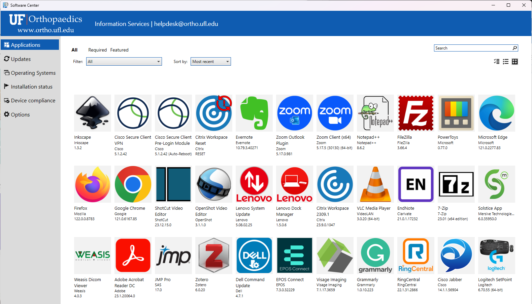Select the Solstice App icon
Screen dimensions: 532x304
pos(497,184)
